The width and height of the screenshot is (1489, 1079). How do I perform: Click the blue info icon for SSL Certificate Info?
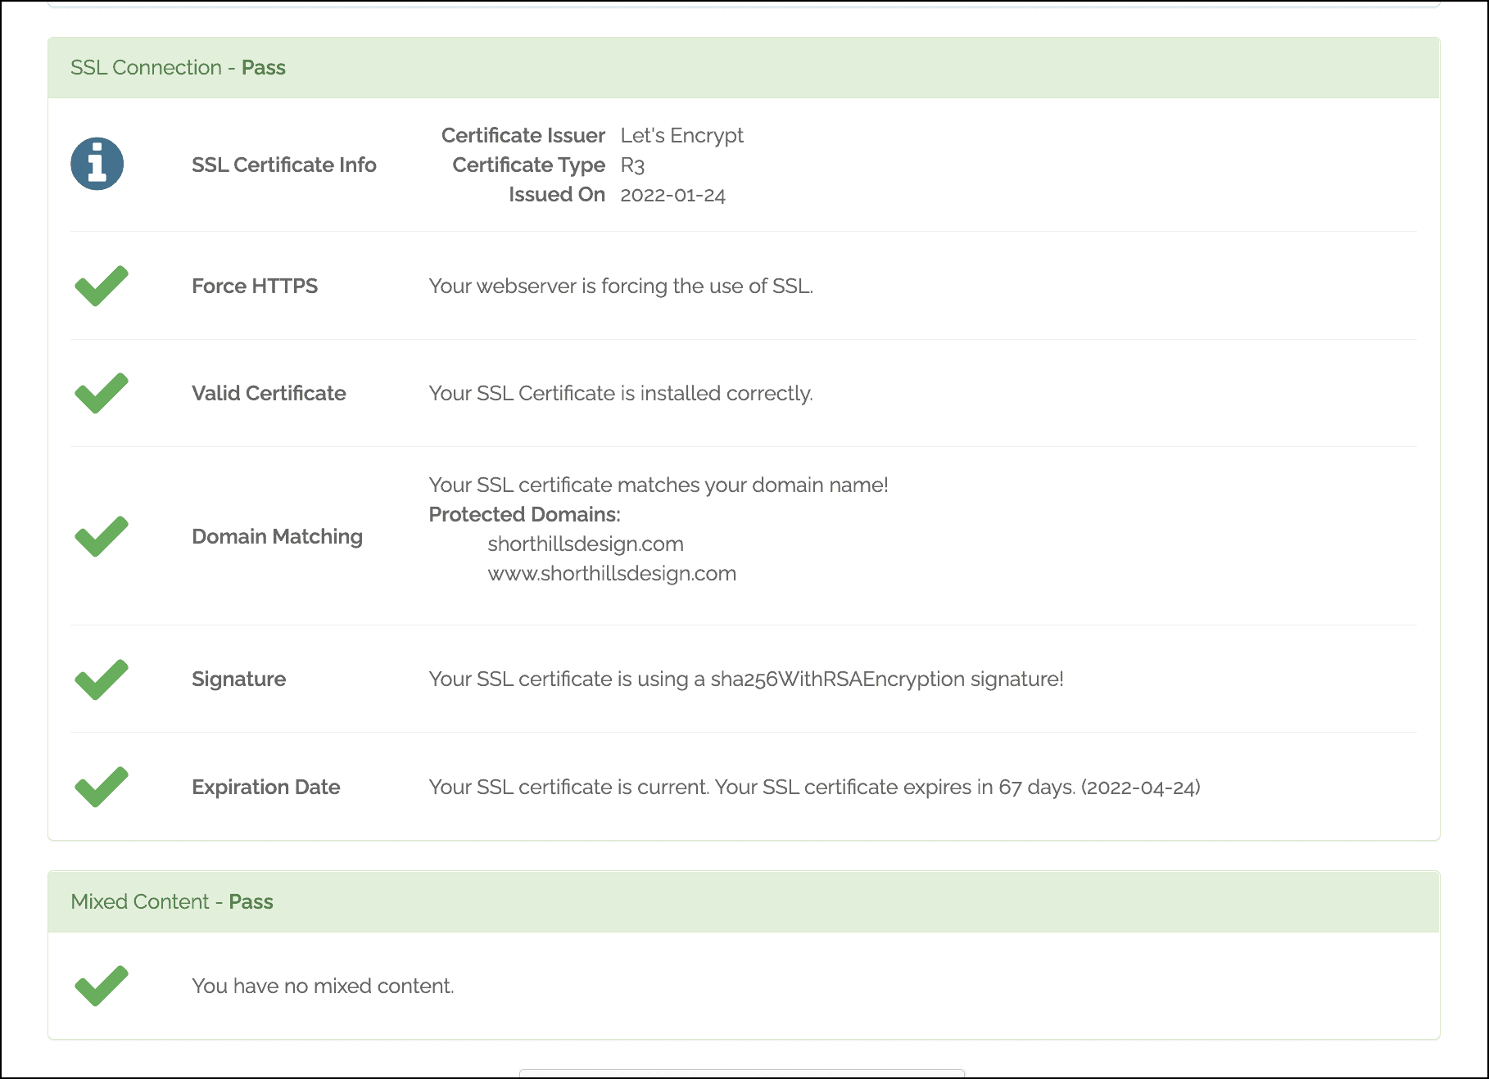(x=97, y=164)
